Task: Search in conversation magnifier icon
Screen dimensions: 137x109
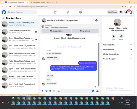Action: click(121, 37)
